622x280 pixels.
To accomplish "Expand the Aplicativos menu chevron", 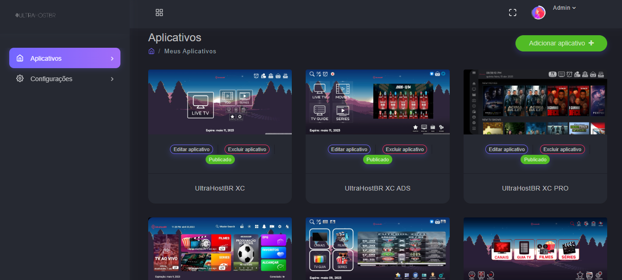I will [x=112, y=58].
